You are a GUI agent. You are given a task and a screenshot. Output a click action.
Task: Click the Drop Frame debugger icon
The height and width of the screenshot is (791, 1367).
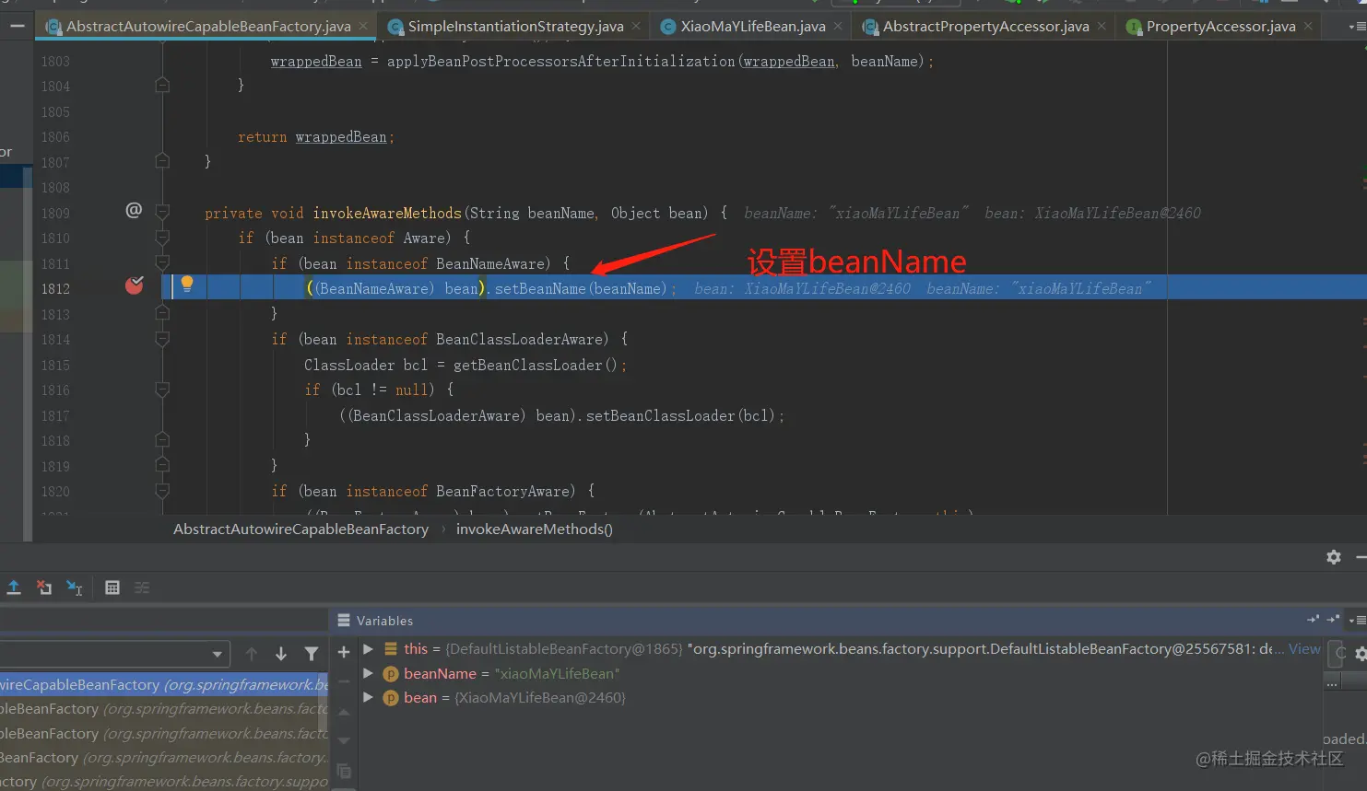43,587
